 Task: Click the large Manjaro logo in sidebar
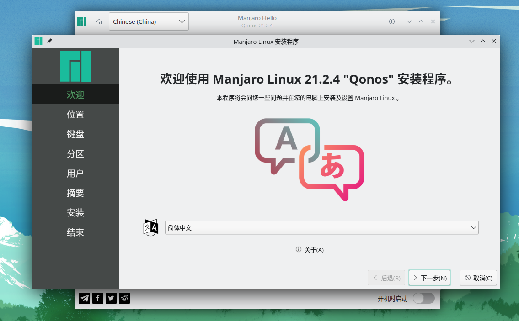pos(75,66)
